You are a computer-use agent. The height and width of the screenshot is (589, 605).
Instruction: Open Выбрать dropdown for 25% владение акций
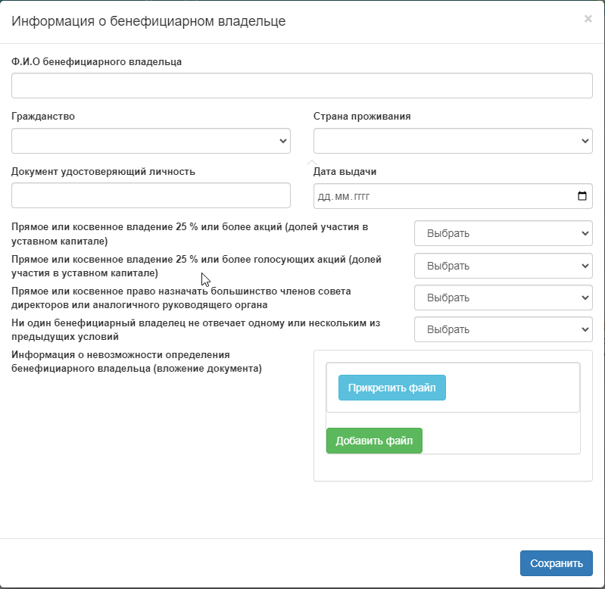tap(503, 233)
